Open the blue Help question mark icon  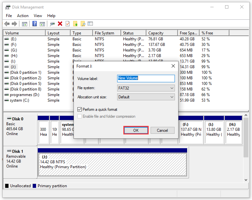pos(34,24)
